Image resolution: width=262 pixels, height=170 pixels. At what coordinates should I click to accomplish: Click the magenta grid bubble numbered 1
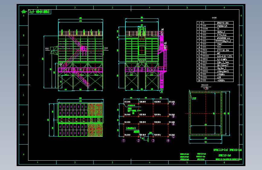[x=124, y=141]
